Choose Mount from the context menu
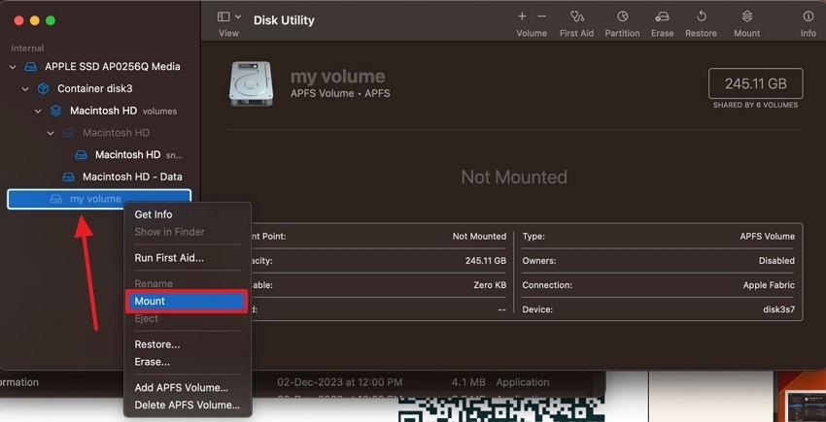826x422 pixels. (187, 301)
